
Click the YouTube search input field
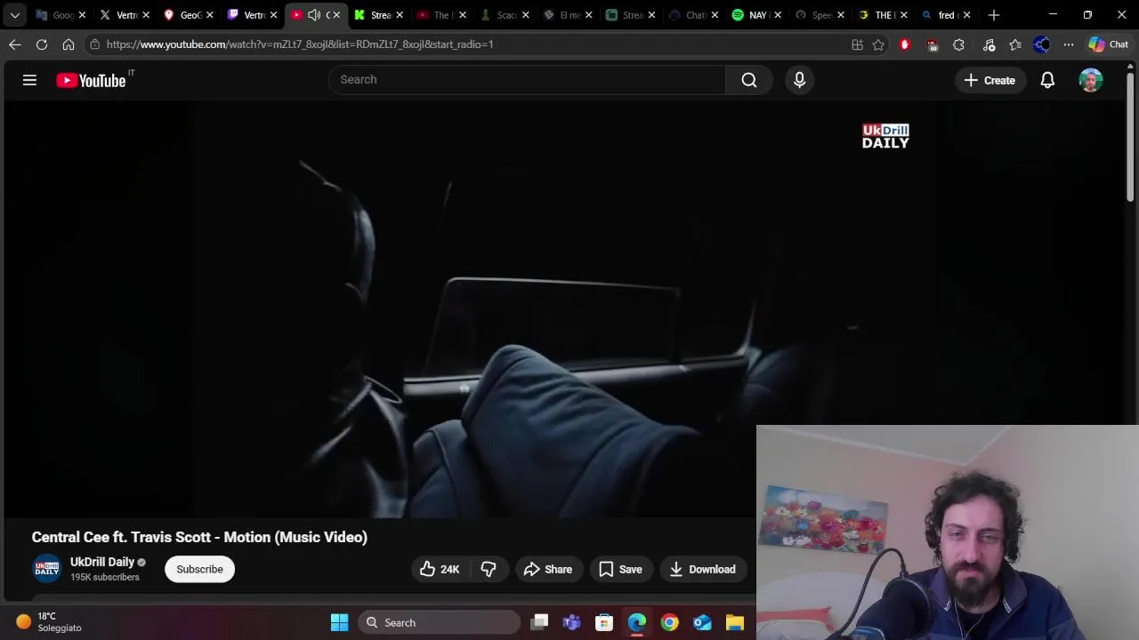(527, 80)
